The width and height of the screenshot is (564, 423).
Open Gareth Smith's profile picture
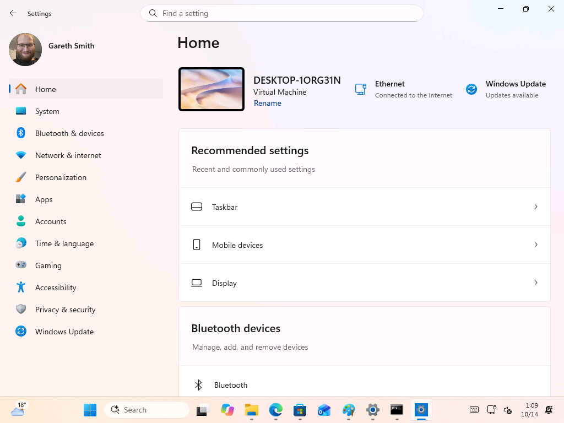pyautogui.click(x=25, y=49)
